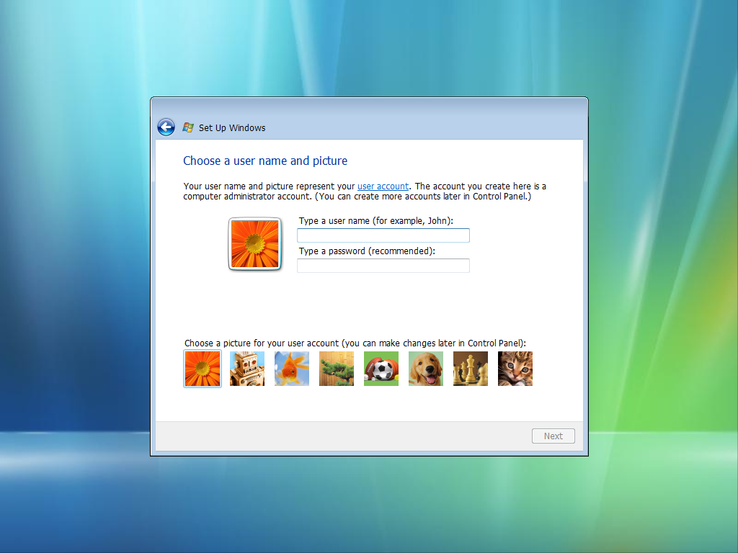Select the bonsai tree account picture
The height and width of the screenshot is (553, 738).
tap(337, 369)
